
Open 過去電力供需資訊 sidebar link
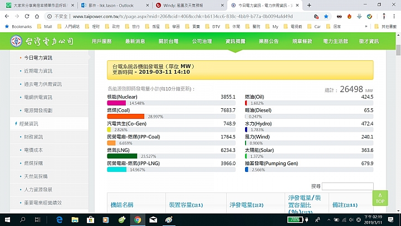[x=43, y=84]
